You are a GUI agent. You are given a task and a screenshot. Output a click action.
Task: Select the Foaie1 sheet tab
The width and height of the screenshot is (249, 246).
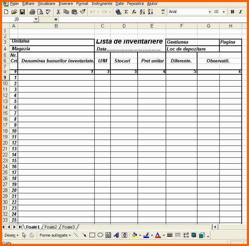pos(33,227)
